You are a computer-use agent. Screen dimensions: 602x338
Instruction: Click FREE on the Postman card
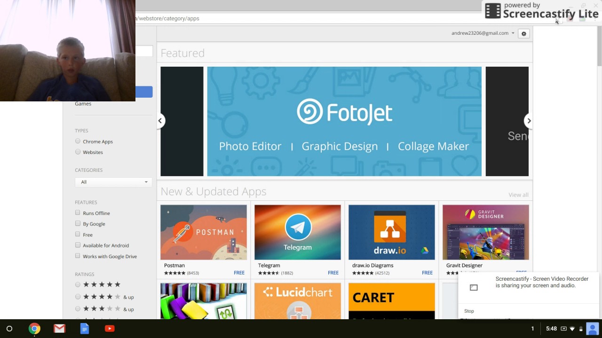pos(239,273)
